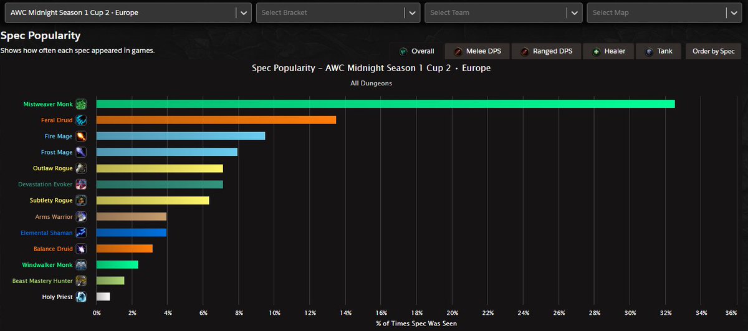Click the Holy Priest label

click(x=57, y=297)
